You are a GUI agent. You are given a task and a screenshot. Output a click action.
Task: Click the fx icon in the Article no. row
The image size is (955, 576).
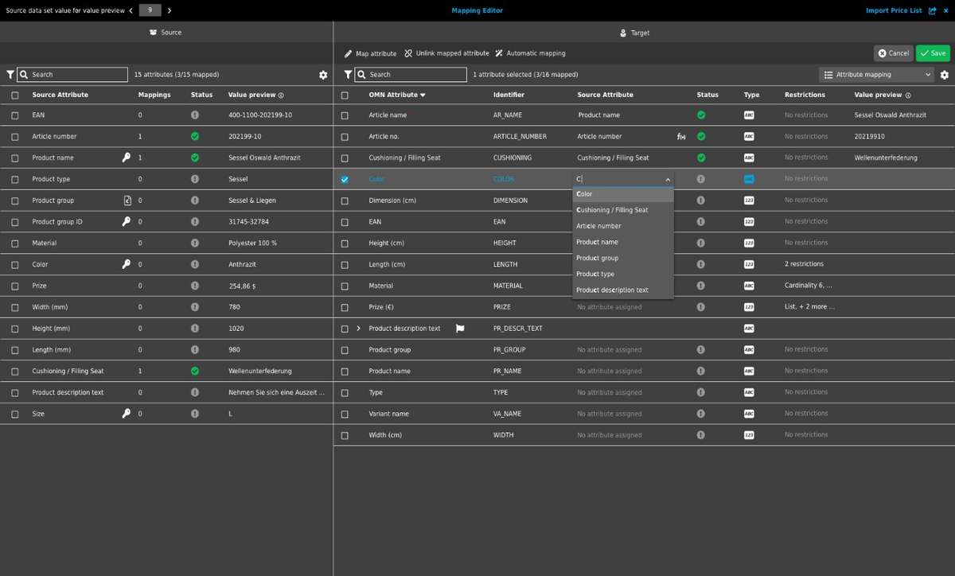click(x=680, y=136)
